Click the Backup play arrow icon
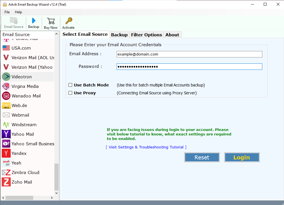Image resolution: width=284 pixels, height=205 pixels. (x=34, y=21)
